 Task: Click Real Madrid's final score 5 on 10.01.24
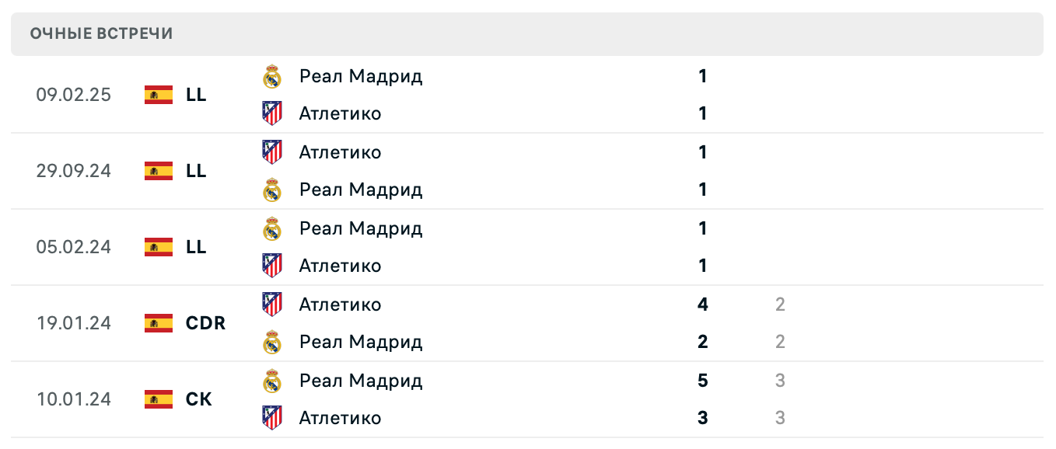coord(703,381)
